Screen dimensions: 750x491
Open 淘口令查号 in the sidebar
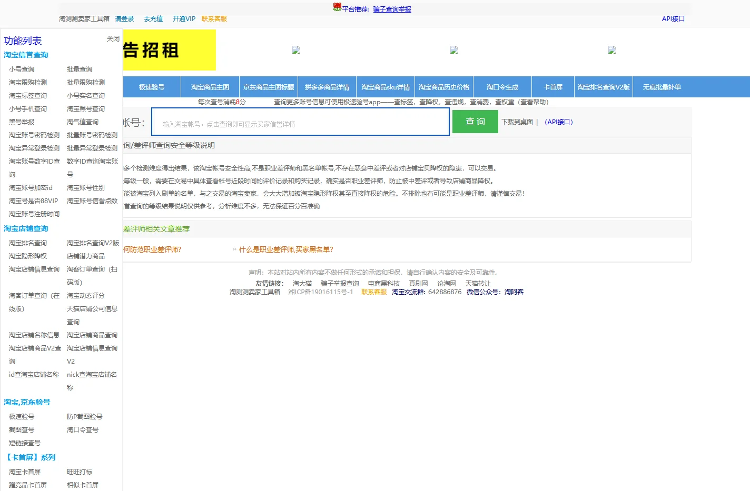[x=83, y=430]
